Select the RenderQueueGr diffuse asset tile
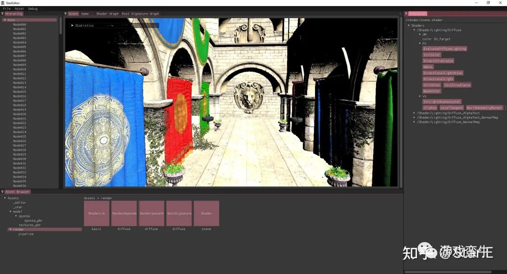 [151, 213]
